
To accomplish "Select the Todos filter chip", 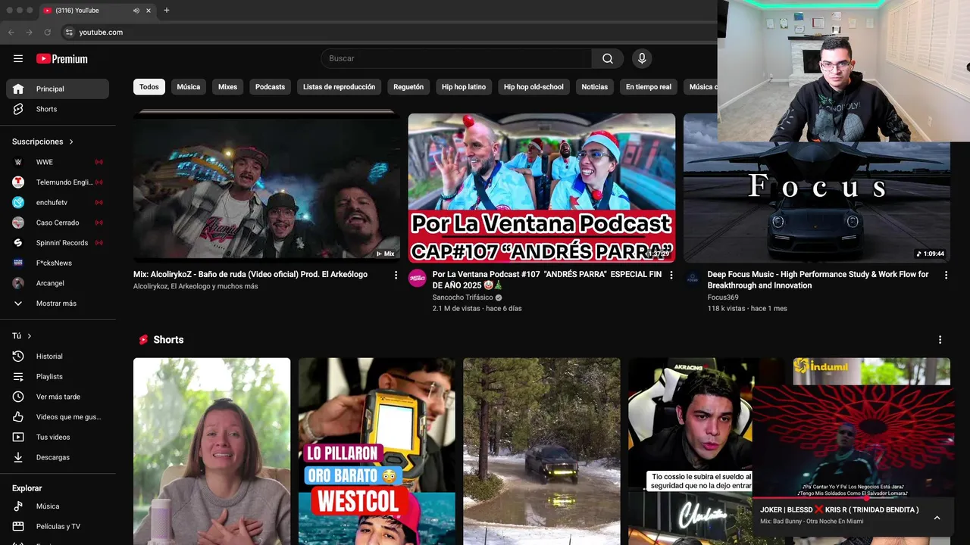I will [x=149, y=87].
